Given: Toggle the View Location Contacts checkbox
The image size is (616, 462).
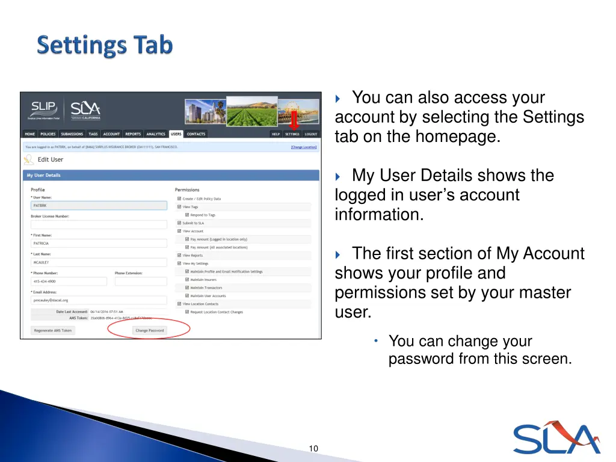Looking at the screenshot, I should pos(179,304).
